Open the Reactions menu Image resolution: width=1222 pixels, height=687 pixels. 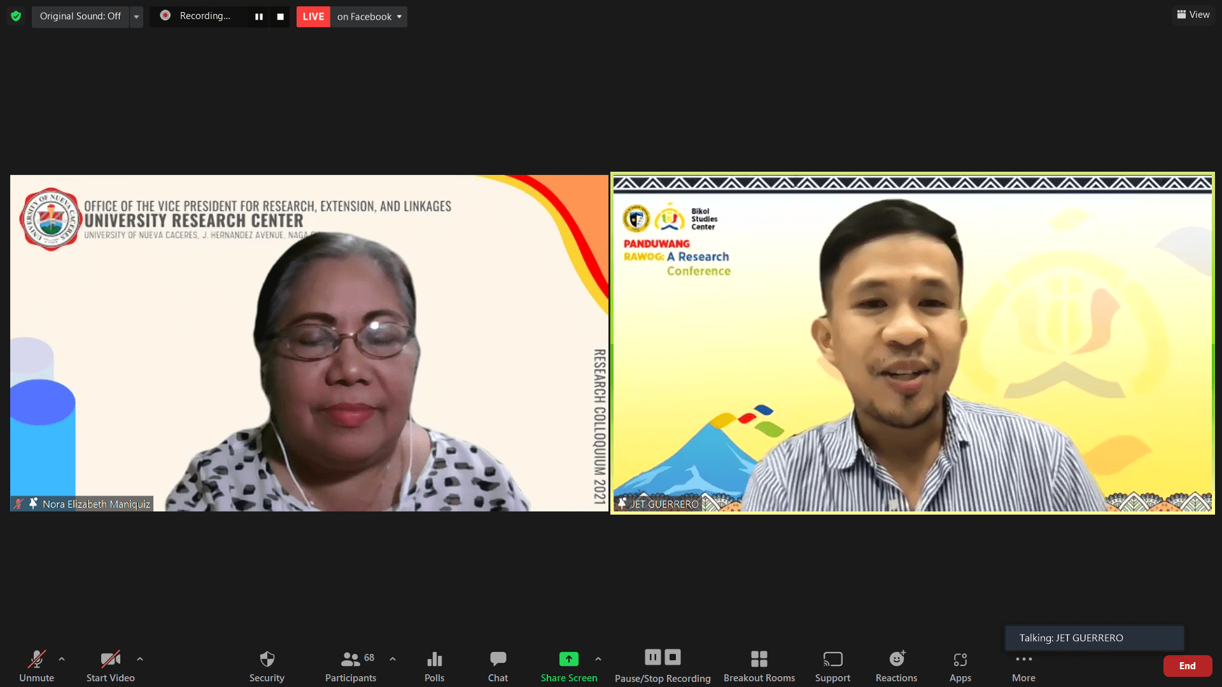pyautogui.click(x=896, y=659)
